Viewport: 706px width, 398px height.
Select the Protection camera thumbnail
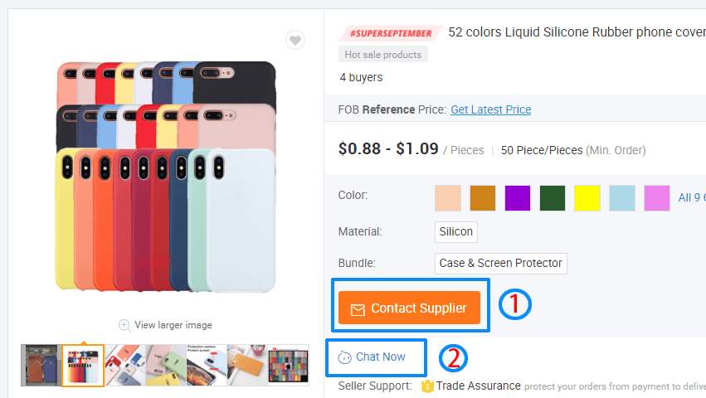coord(207,365)
